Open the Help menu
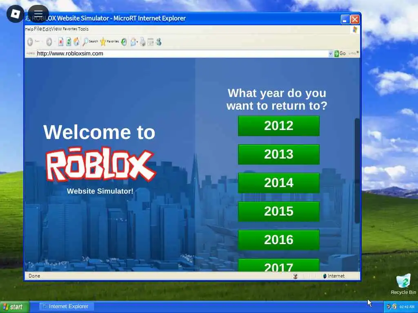 pos(29,29)
